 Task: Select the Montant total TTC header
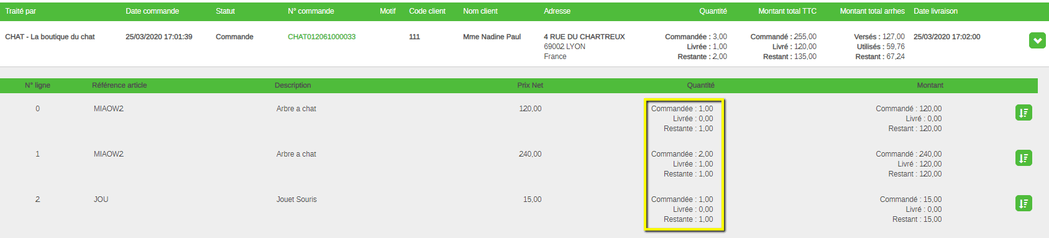coord(787,11)
